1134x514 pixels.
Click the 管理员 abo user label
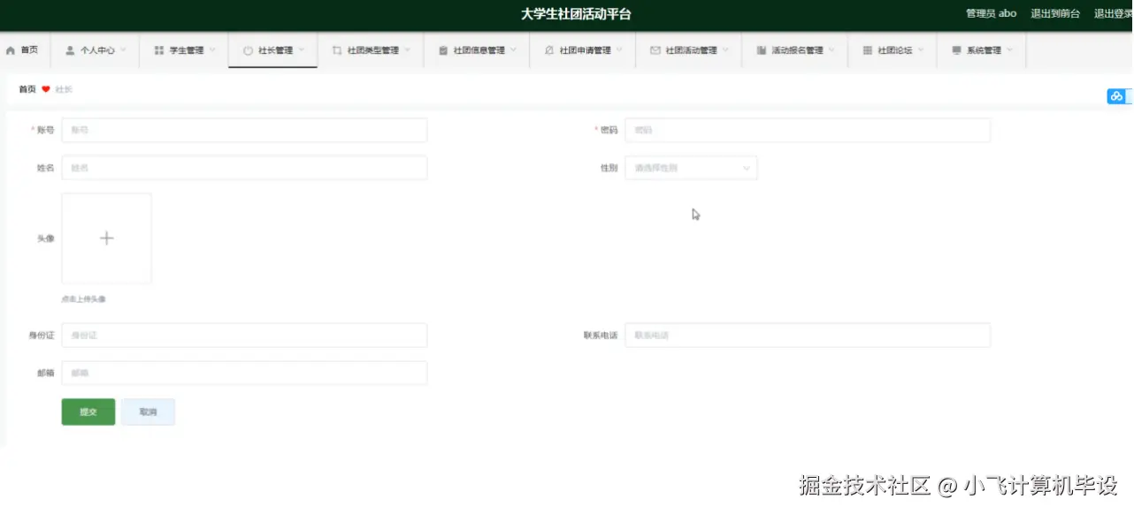[x=992, y=14]
